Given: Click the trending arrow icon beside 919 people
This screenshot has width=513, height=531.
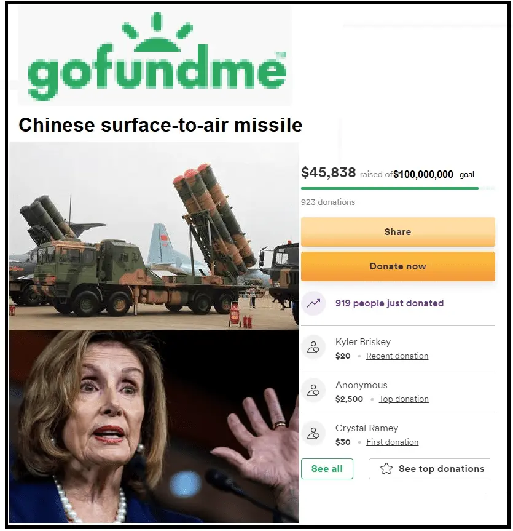Looking at the screenshot, I should (313, 303).
